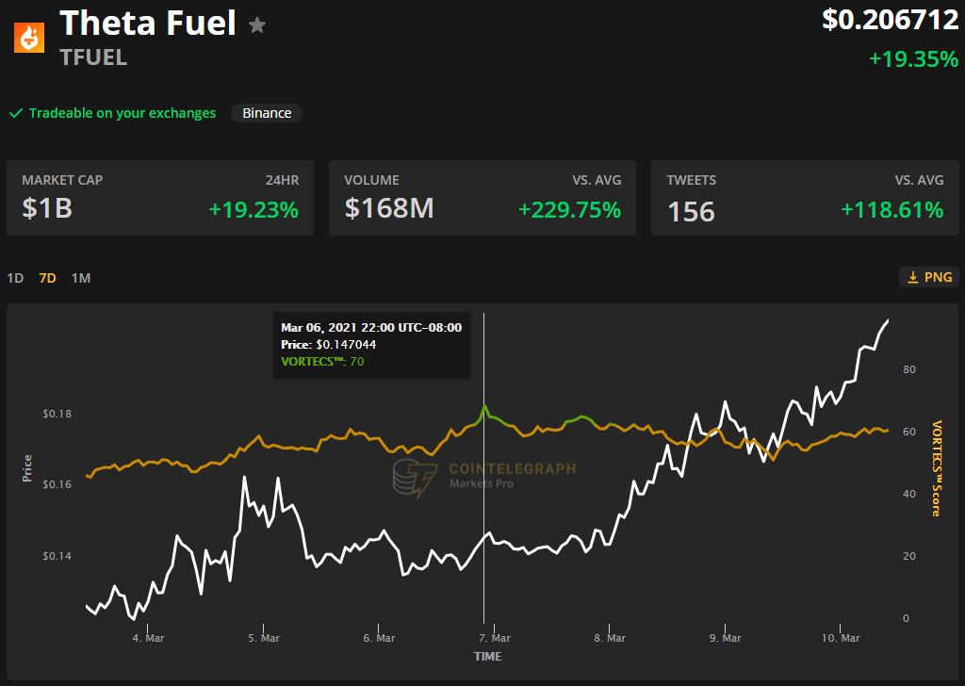This screenshot has height=686, width=965.
Task: Click the chart tooltip showing VORTECS 70
Action: point(371,344)
